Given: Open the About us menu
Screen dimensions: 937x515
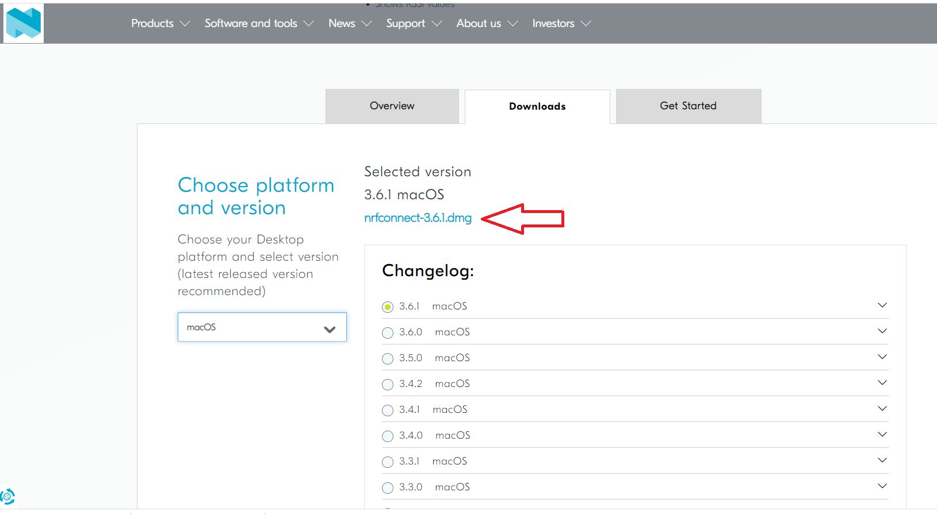Looking at the screenshot, I should (x=487, y=24).
